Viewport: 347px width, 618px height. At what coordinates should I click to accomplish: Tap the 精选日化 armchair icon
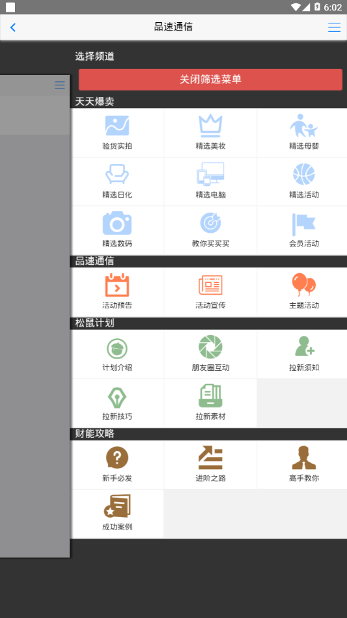coord(117,174)
